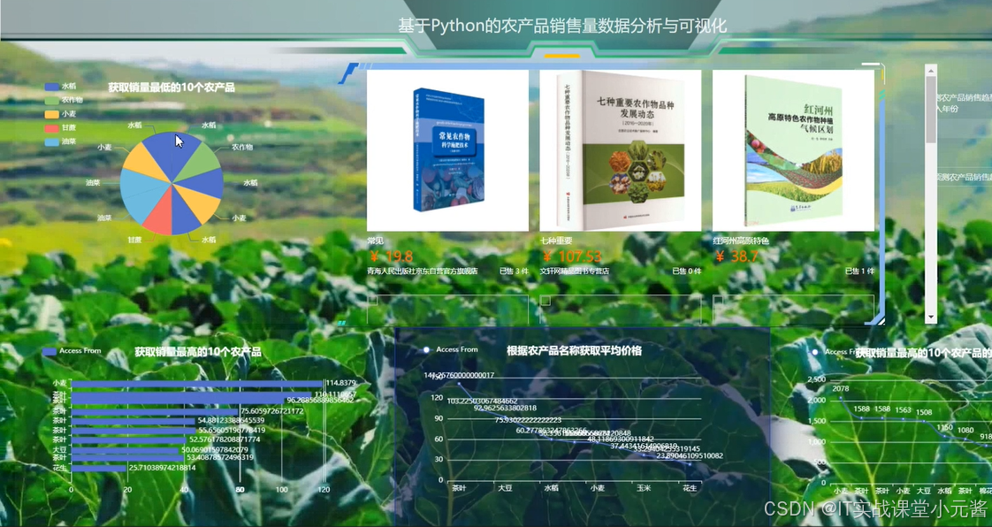Tick the small checkbox under the 常见 book card
Image resolution: width=992 pixels, height=527 pixels.
372,301
